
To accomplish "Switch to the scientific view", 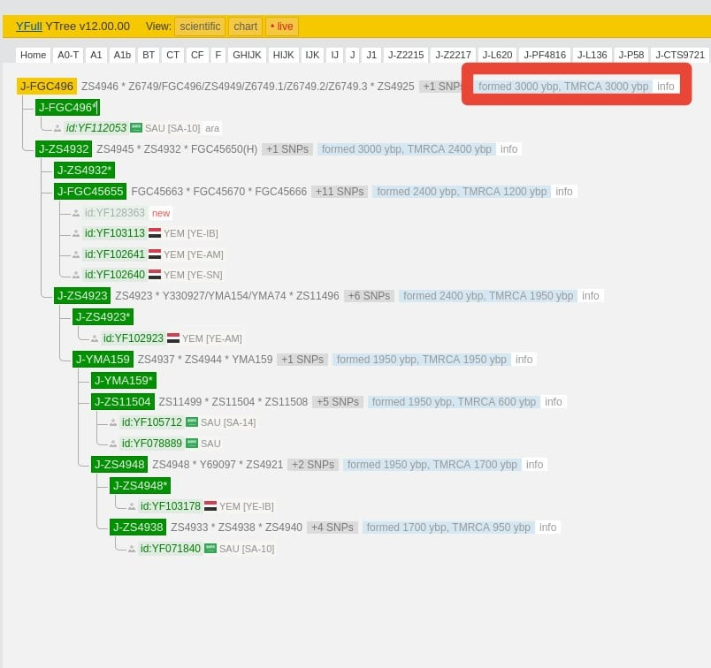I will pos(200,27).
